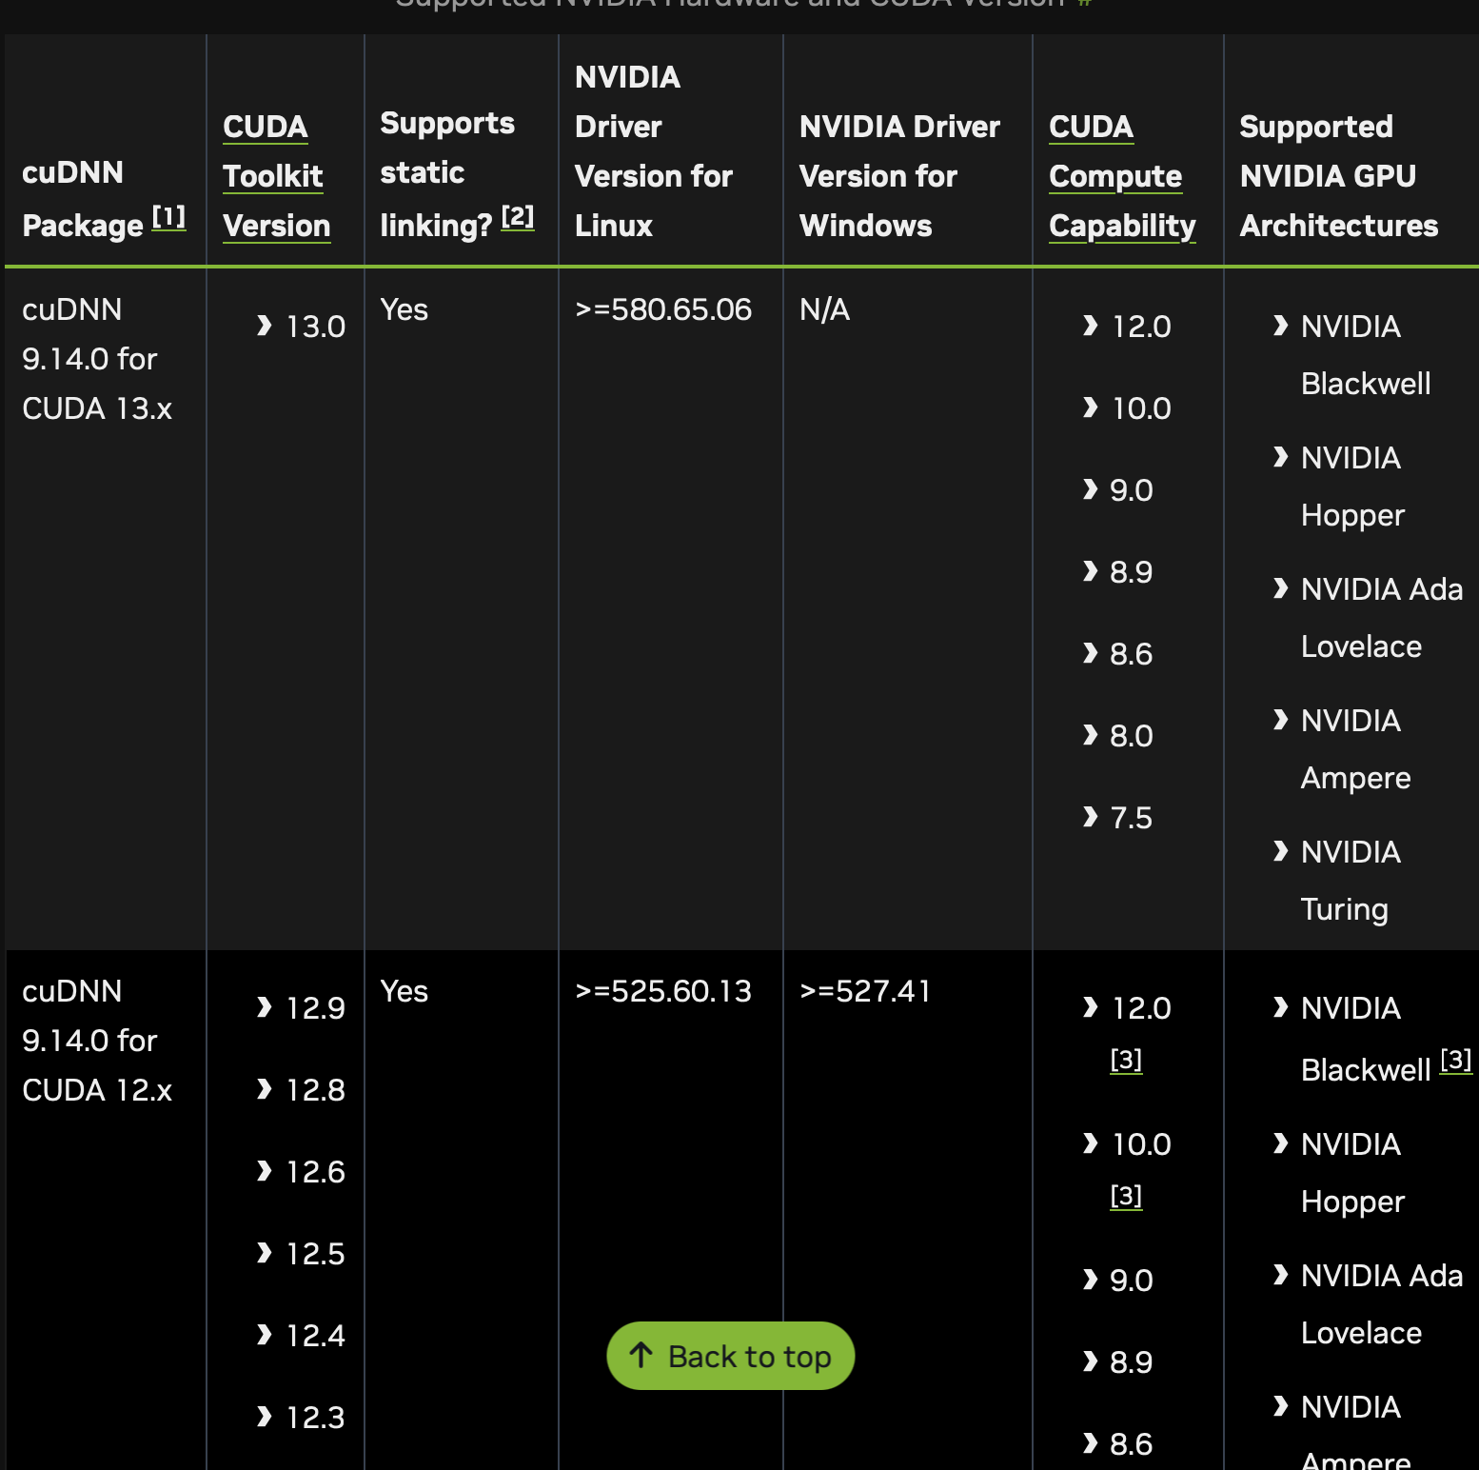Click 'Supported NVIDIA GPU Architectures' header

point(1339,176)
